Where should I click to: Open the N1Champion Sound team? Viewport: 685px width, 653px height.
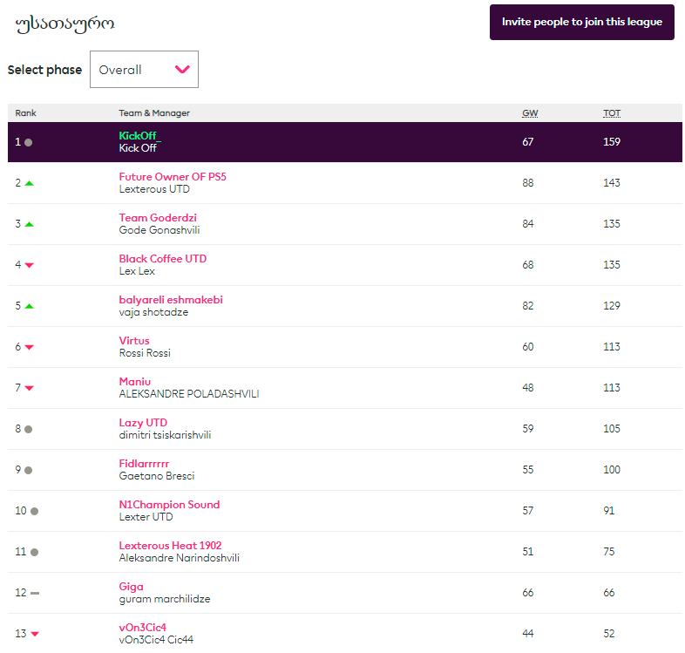169,505
